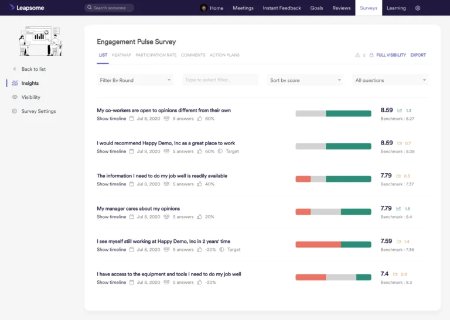Open the Sort by score dropdown
Image resolution: width=450 pixels, height=320 pixels.
click(305, 80)
